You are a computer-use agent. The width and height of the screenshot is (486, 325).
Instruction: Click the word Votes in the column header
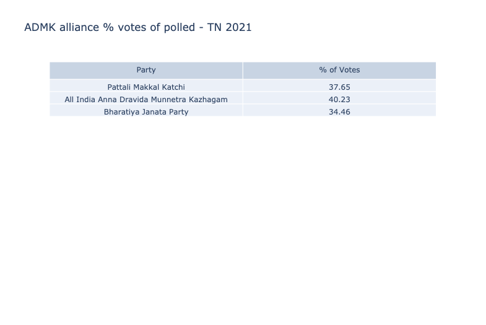pyautogui.click(x=350, y=70)
